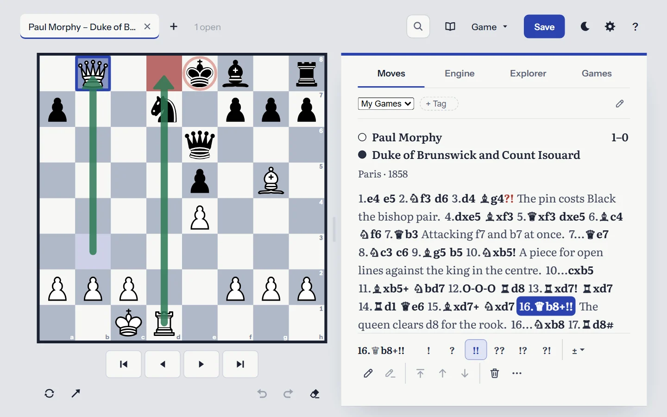
Task: Promote variation to main line
Action: pyautogui.click(x=420, y=373)
